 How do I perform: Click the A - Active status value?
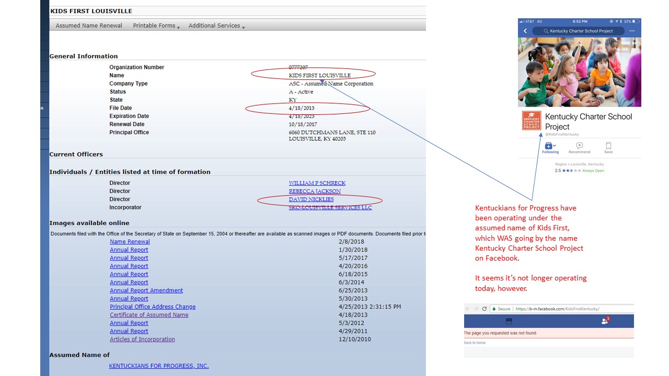pos(301,92)
